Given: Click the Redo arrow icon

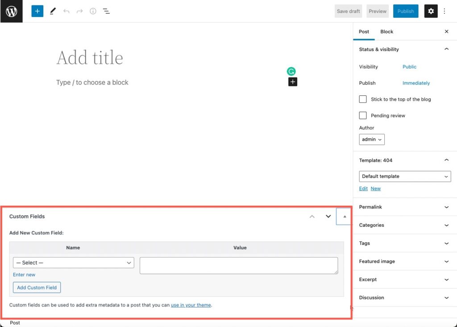Looking at the screenshot, I should [79, 11].
